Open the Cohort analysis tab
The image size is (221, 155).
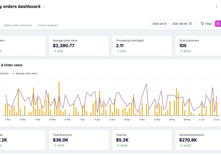48,25
